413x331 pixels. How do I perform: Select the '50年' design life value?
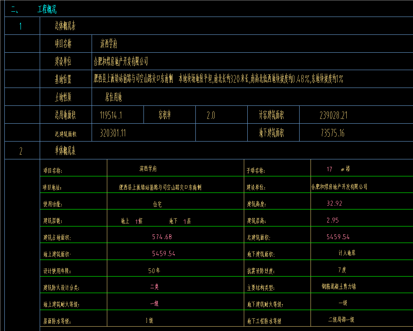click(x=154, y=270)
